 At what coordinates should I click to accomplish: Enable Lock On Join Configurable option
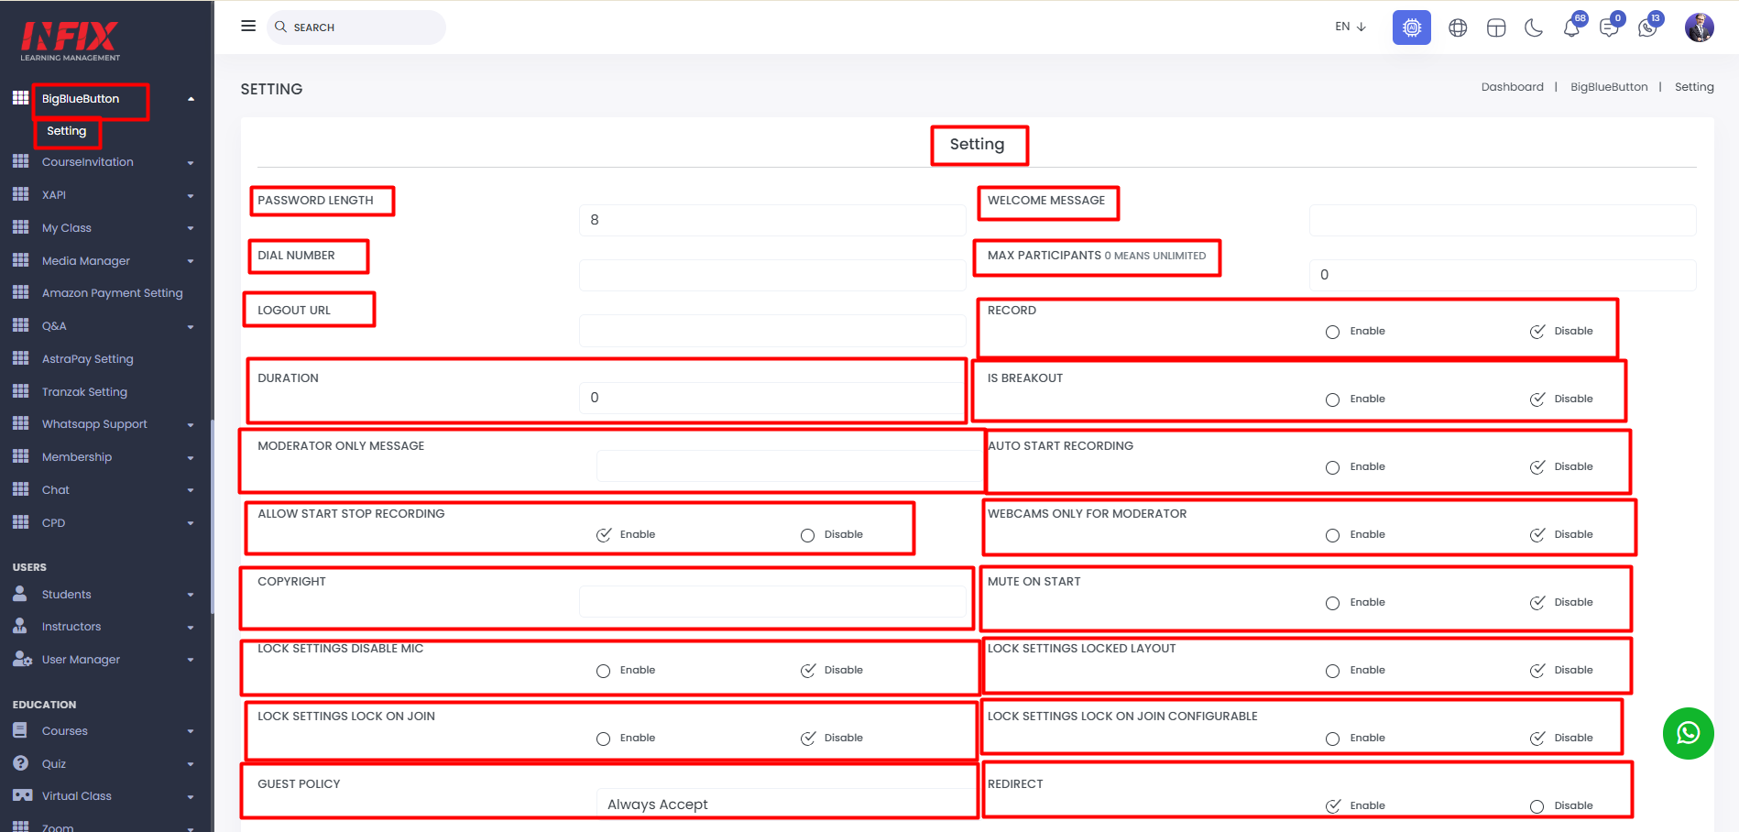click(1332, 739)
